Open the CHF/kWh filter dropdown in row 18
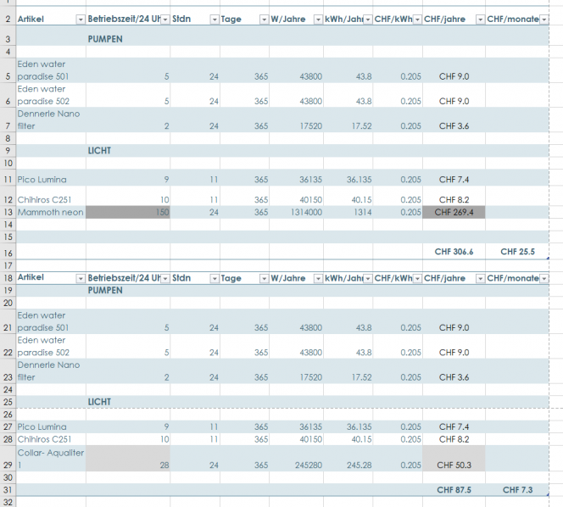The width and height of the screenshot is (563, 507). click(x=417, y=279)
